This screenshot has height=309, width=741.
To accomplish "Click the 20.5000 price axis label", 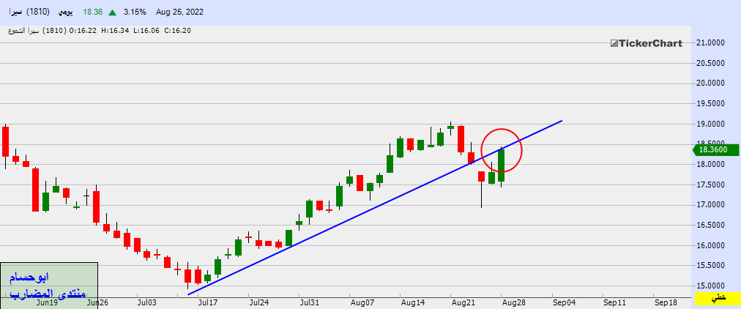I will coord(712,63).
